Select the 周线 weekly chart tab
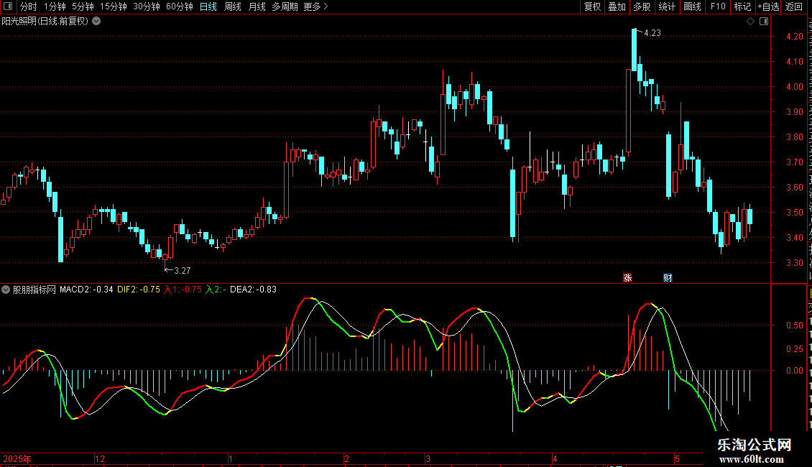Image resolution: width=812 pixels, height=467 pixels. coord(233,6)
